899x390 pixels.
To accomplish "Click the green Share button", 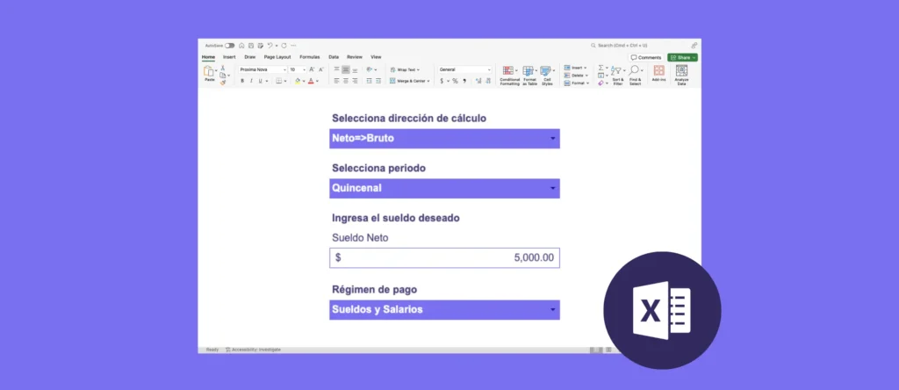I will coord(682,57).
